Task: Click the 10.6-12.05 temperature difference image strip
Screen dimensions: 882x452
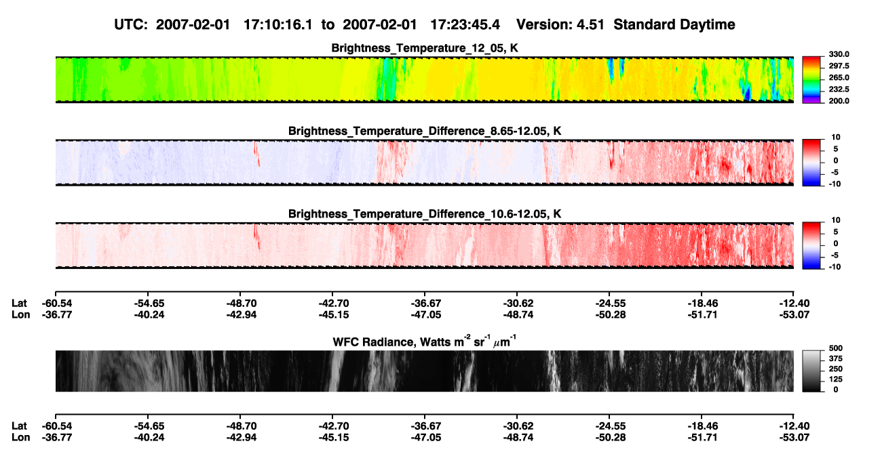Action: pyautogui.click(x=425, y=245)
